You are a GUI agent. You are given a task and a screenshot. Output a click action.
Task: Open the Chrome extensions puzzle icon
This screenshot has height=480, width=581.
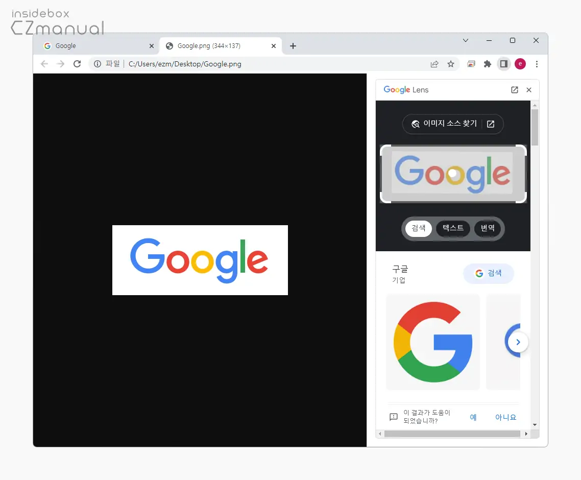(x=488, y=64)
